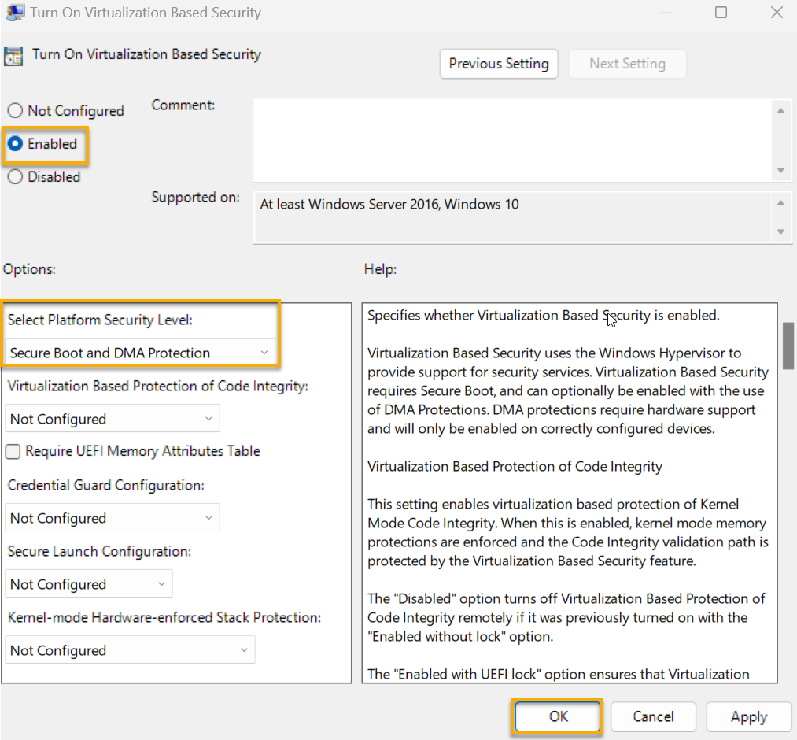The height and width of the screenshot is (740, 797).
Task: Click the Cancel button
Action: coord(653,716)
